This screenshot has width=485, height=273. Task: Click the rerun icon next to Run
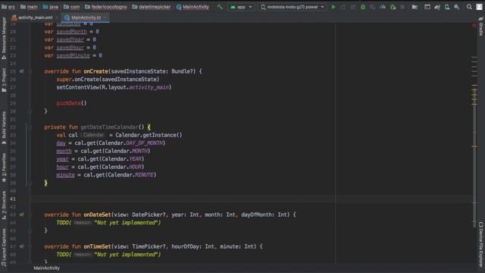[343, 7]
